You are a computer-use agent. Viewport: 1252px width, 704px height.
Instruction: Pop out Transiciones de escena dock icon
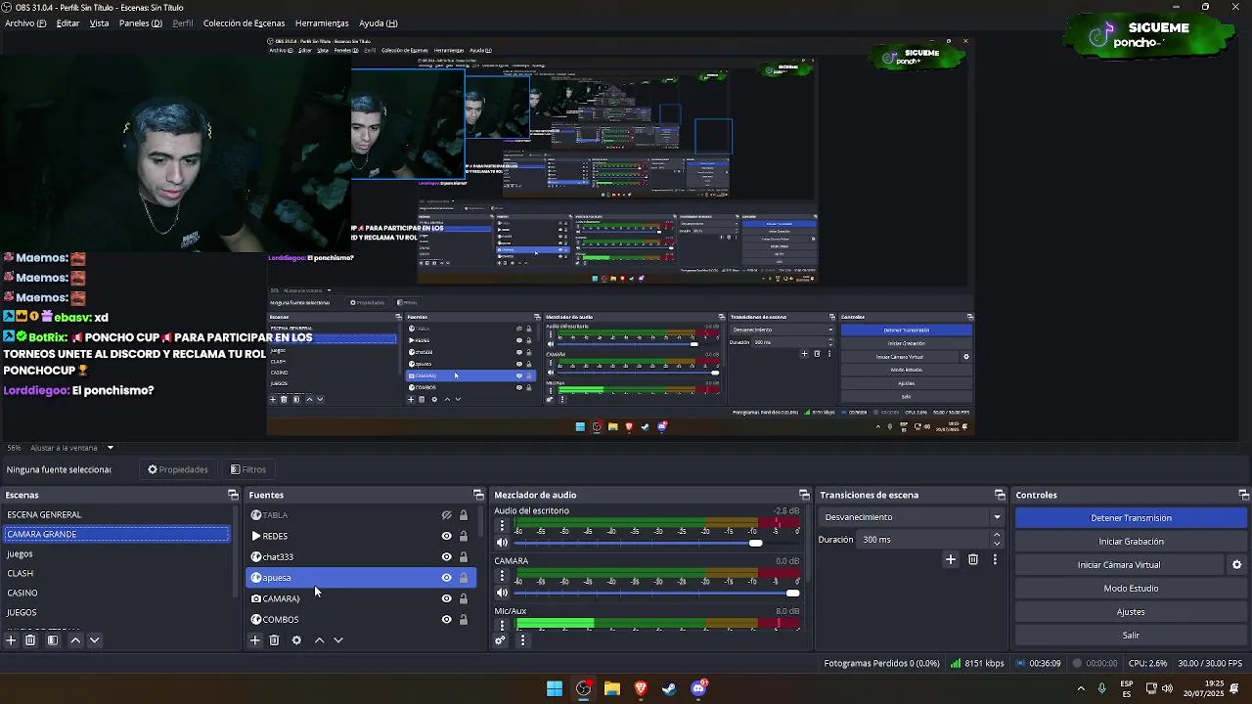[x=1000, y=495]
